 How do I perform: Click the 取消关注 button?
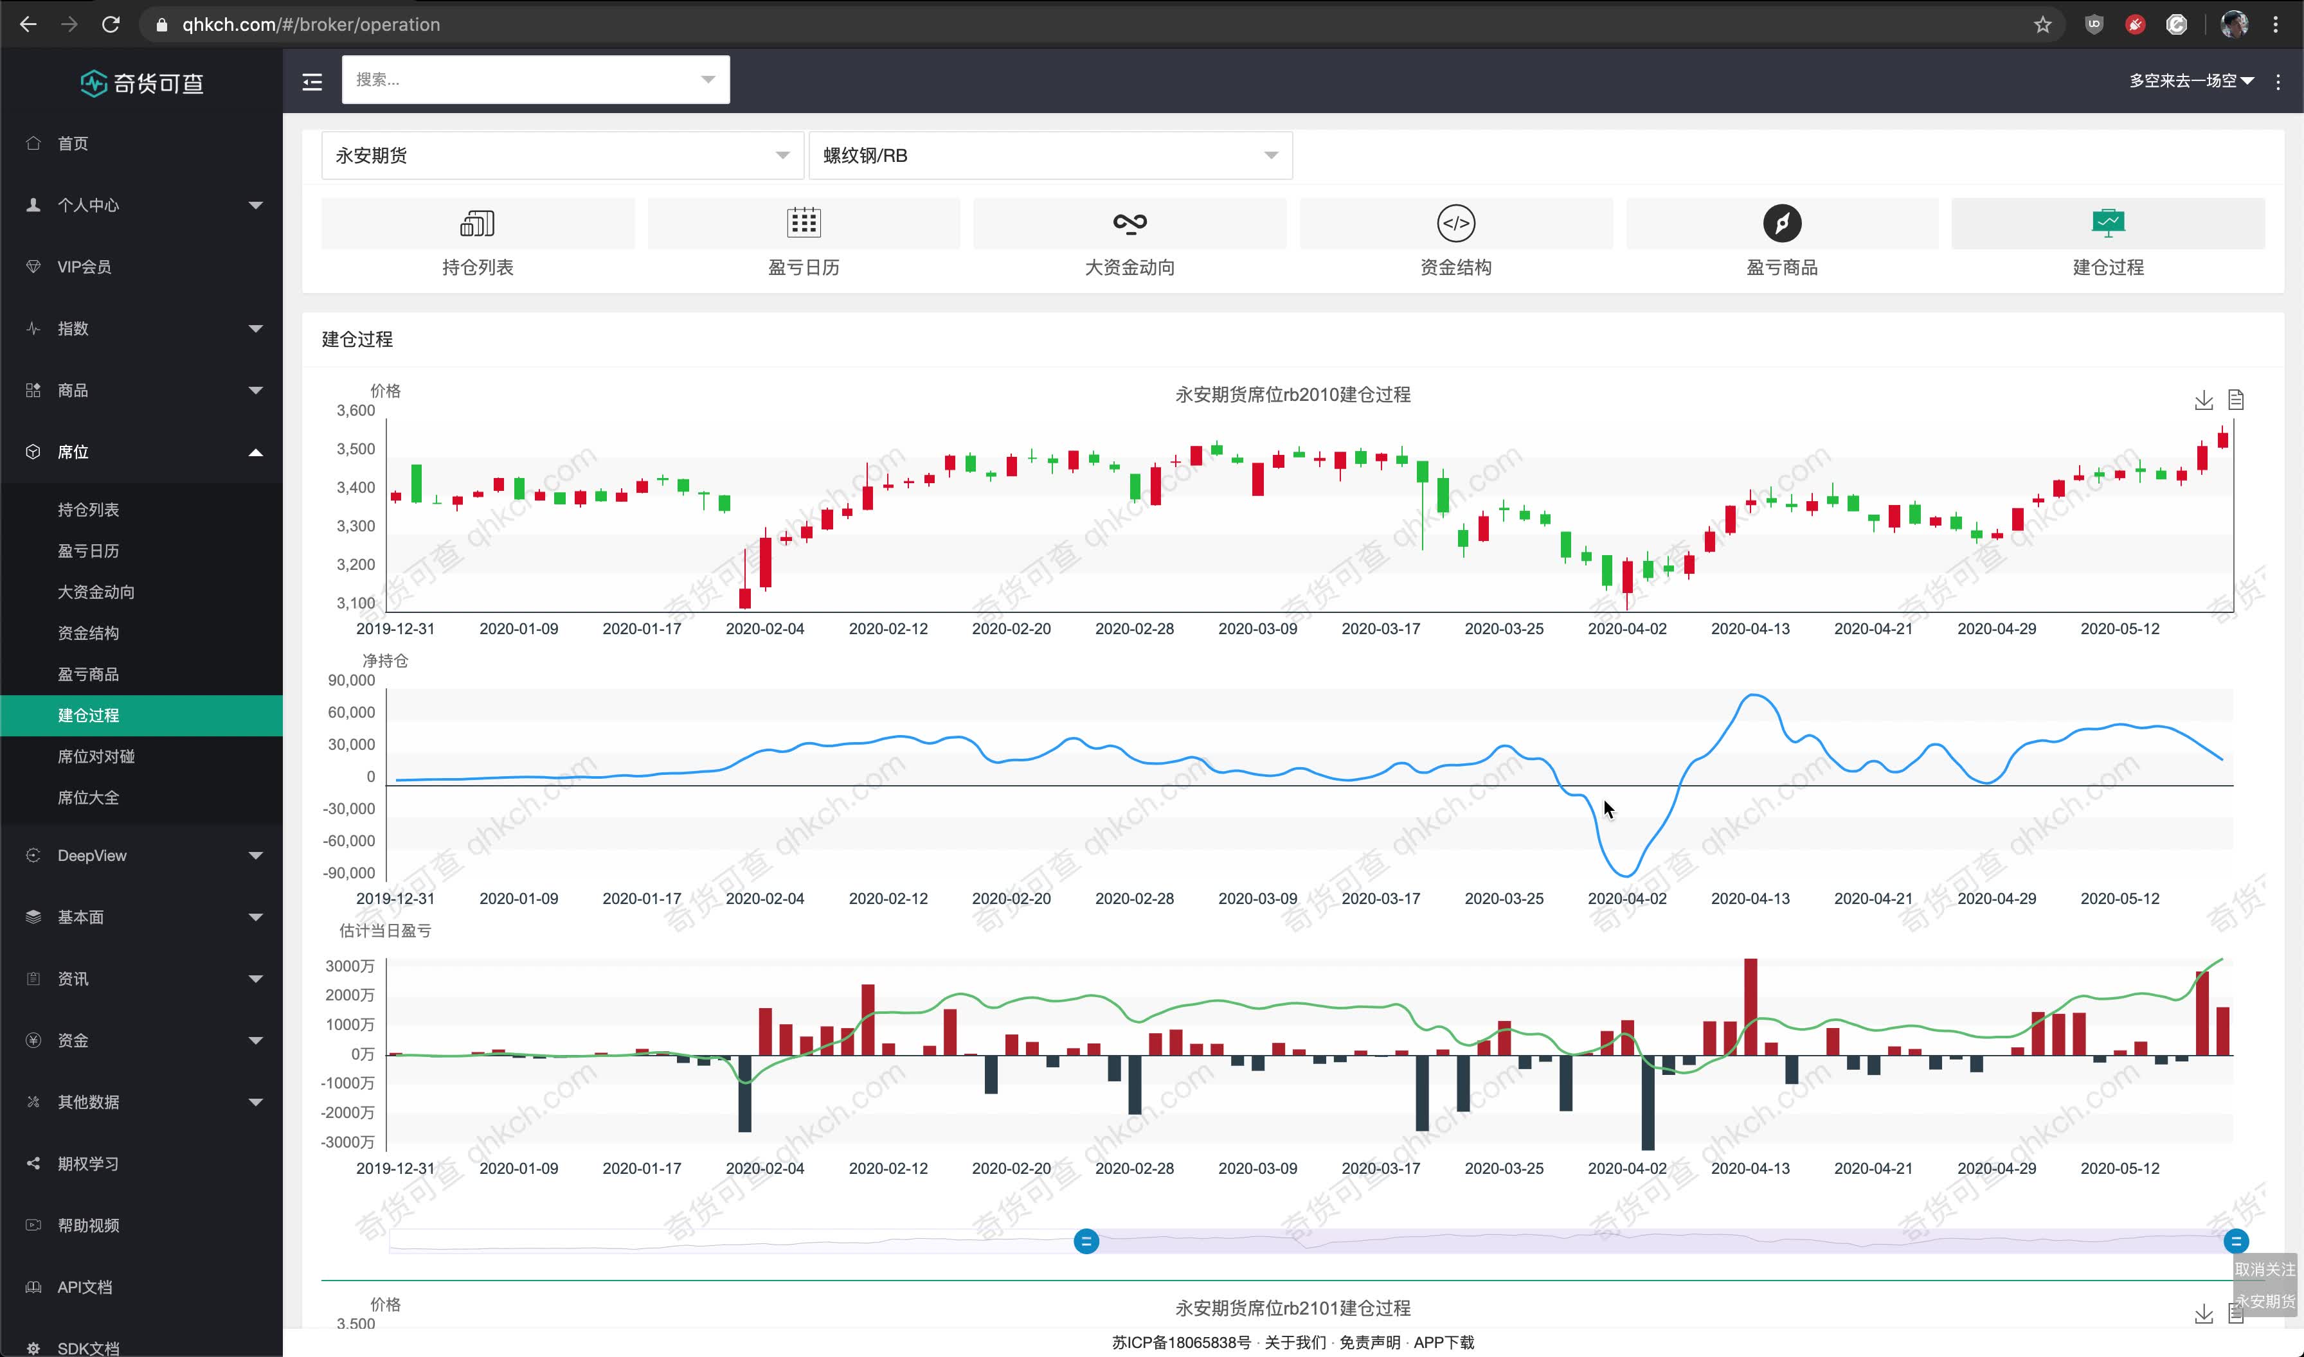2265,1269
